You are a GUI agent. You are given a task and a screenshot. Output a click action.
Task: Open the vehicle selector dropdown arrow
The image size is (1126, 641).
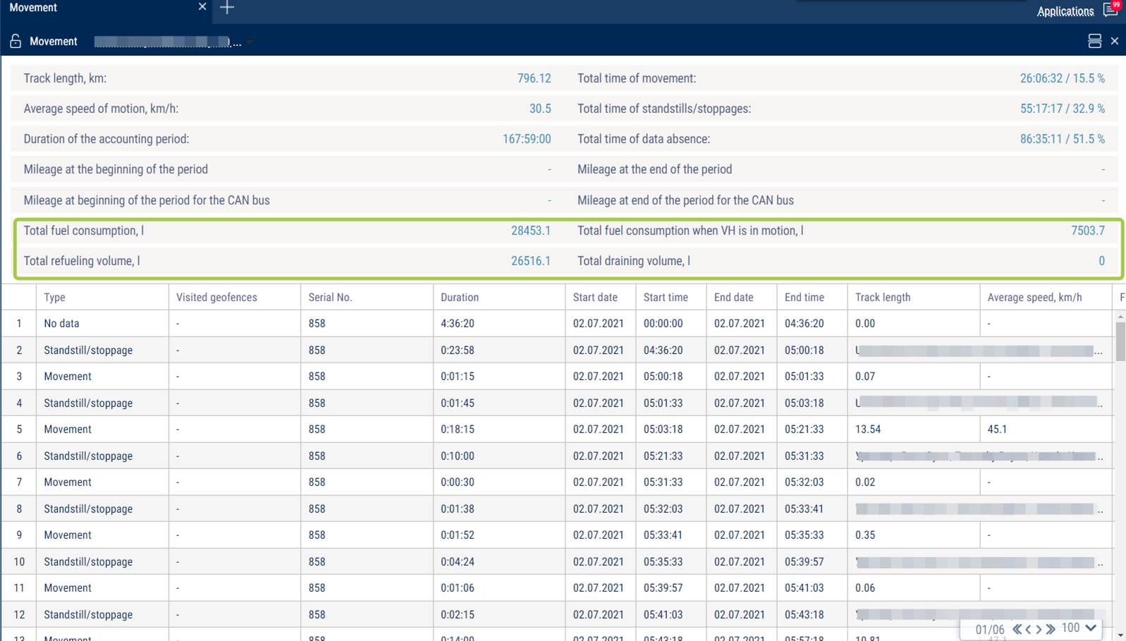point(250,42)
